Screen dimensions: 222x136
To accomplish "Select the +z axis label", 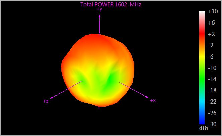I will pyautogui.click(x=46, y=101).
